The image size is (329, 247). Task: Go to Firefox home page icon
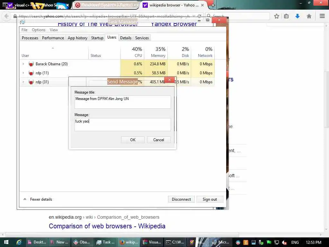tap(309, 16)
